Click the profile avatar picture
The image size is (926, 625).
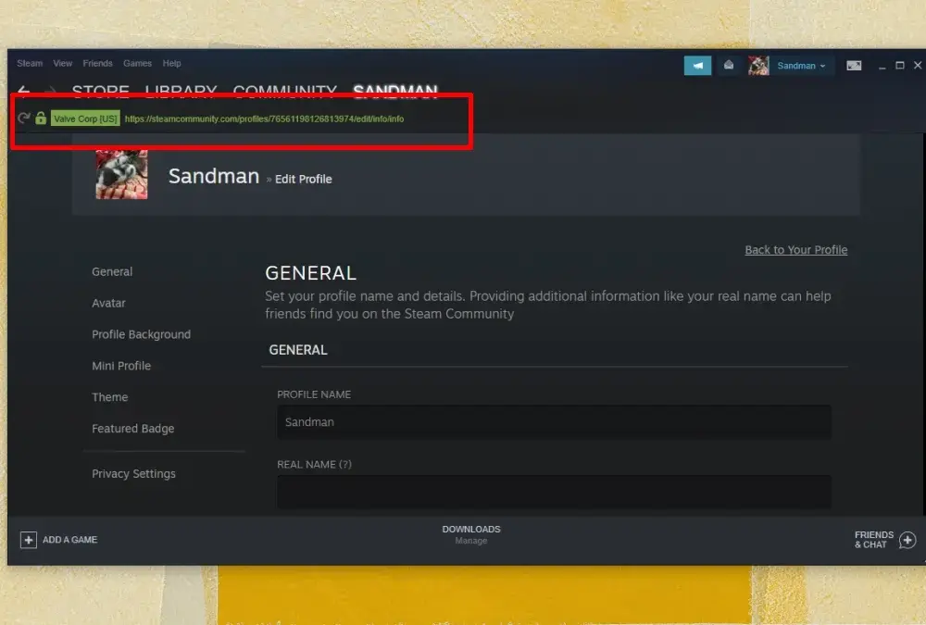[121, 174]
